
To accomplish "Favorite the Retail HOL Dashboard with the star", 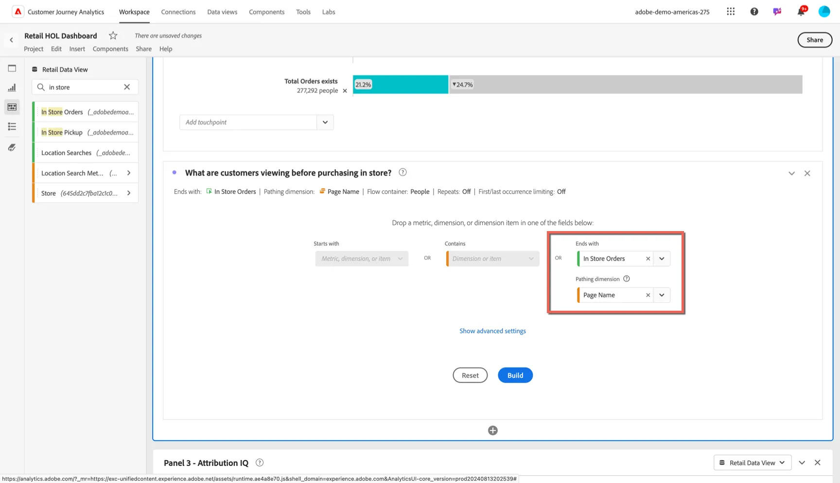I will click(113, 35).
